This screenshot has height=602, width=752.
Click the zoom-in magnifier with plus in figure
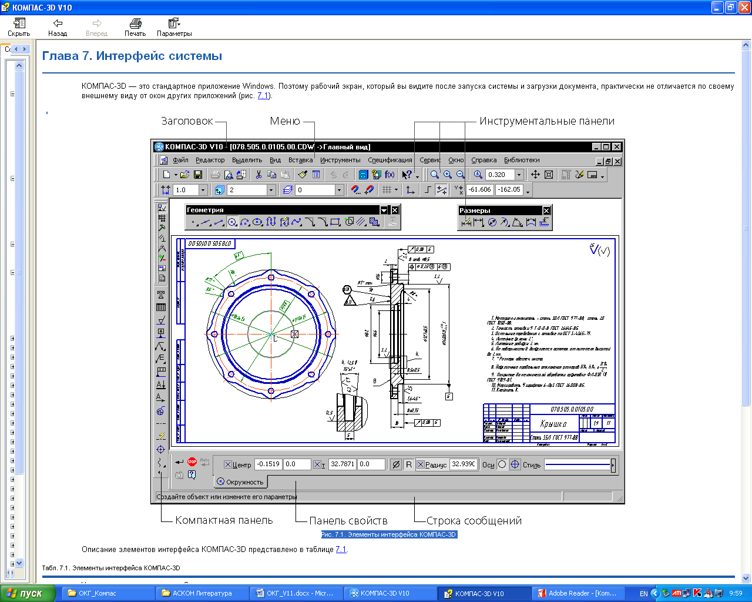pyautogui.click(x=448, y=175)
